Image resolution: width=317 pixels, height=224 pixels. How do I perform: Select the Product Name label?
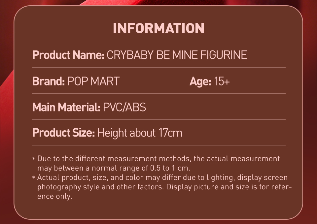point(68,55)
